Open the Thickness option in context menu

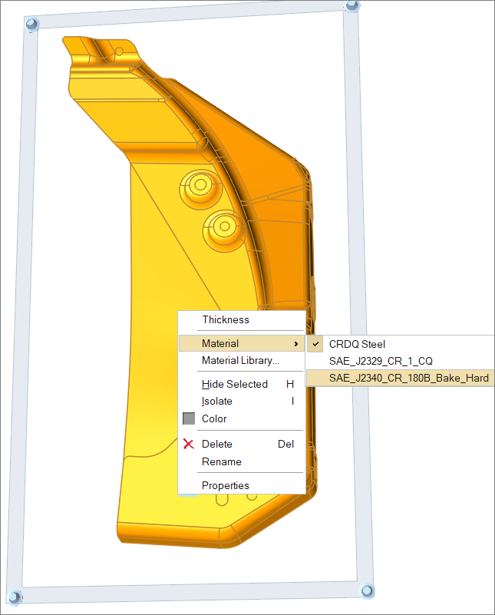coord(225,319)
